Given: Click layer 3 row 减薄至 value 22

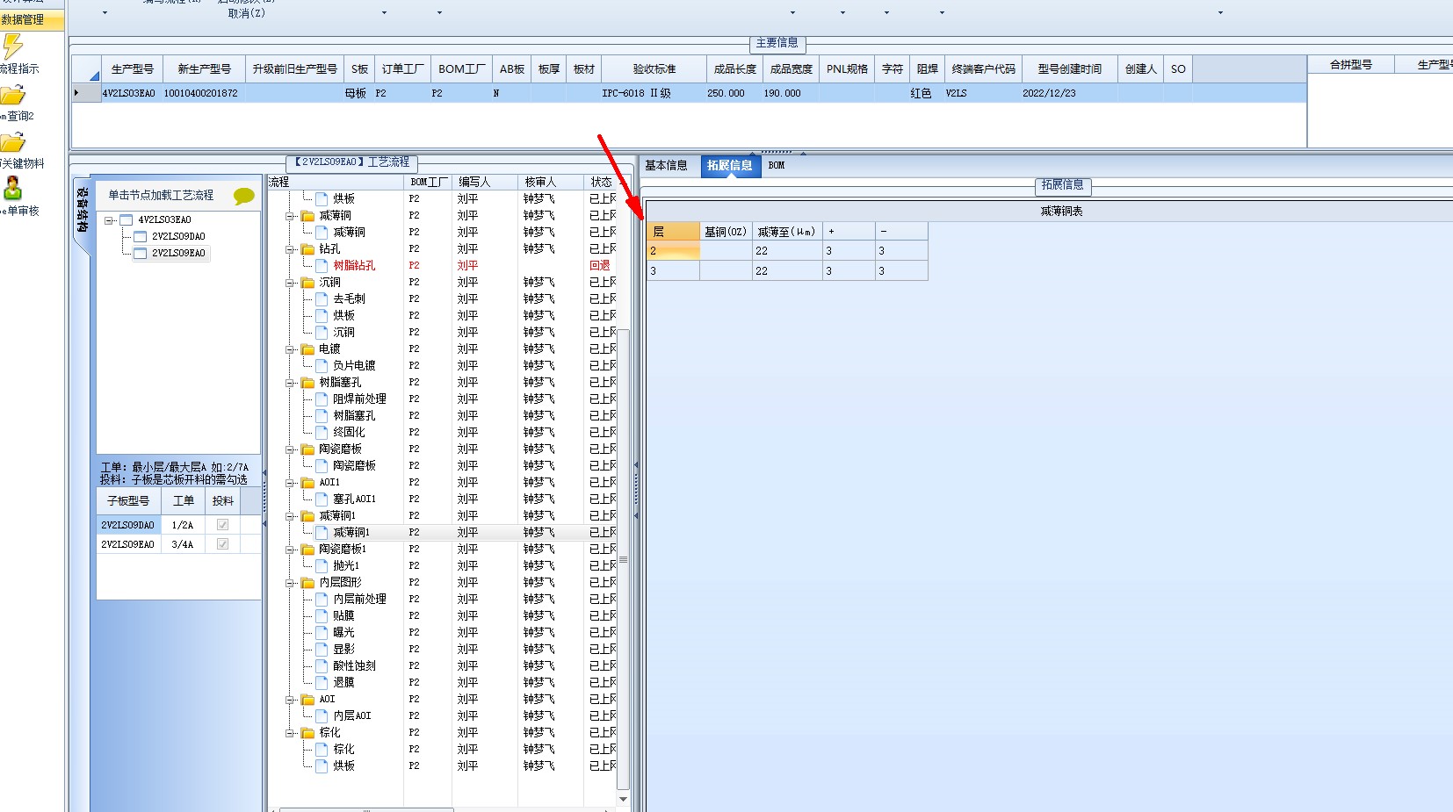Looking at the screenshot, I should click(x=787, y=271).
